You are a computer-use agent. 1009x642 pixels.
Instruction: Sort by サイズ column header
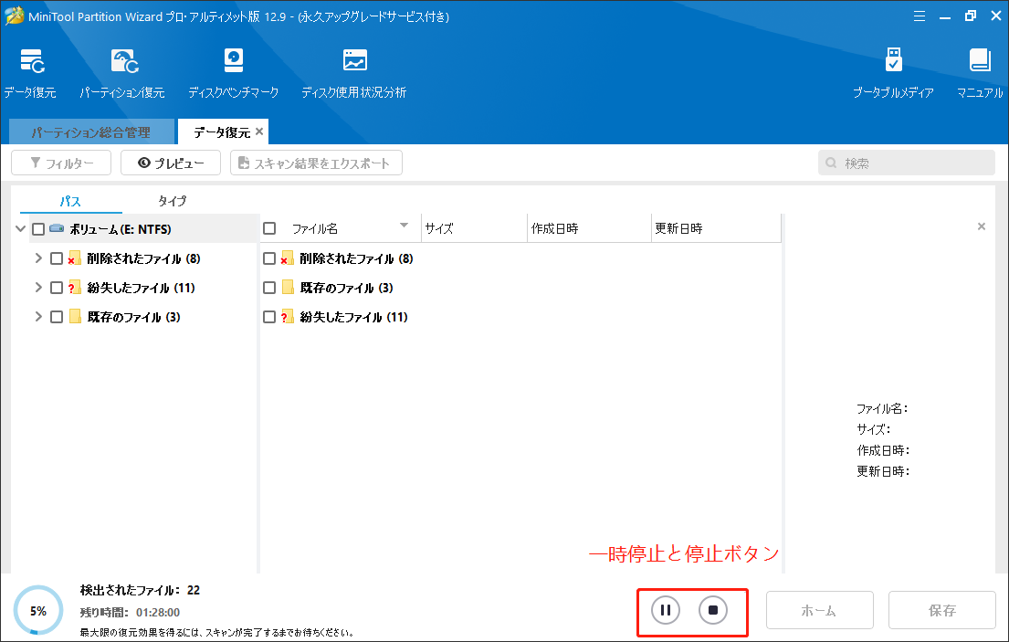pos(474,228)
